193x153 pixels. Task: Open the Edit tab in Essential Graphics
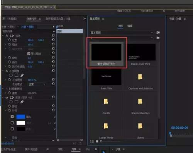(x=130, y=26)
